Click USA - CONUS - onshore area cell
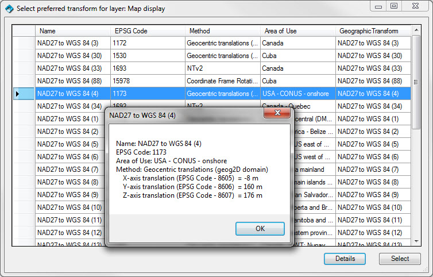The height and width of the screenshot is (277, 433). pyautogui.click(x=297, y=94)
